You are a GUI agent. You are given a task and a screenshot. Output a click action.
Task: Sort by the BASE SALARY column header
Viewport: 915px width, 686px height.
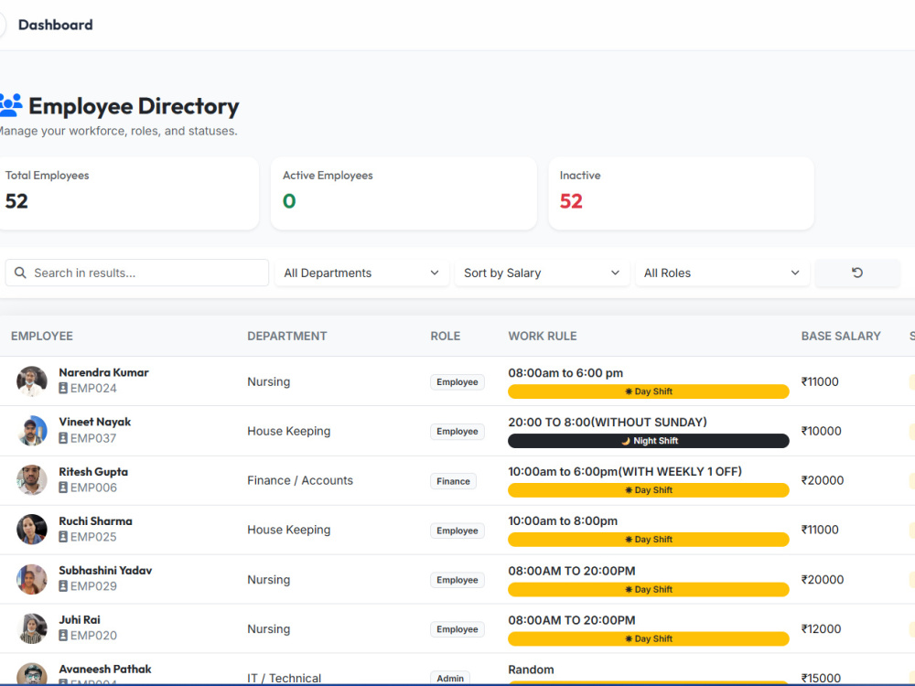841,336
